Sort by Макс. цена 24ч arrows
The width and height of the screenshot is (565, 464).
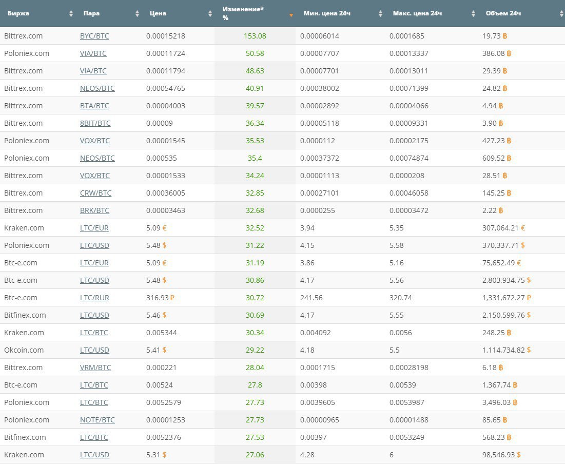click(x=473, y=14)
